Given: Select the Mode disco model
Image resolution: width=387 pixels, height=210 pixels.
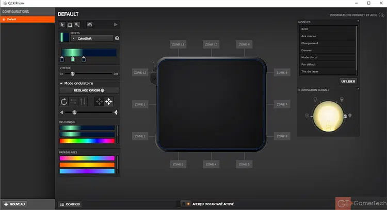Looking at the screenshot, I should tap(327, 57).
